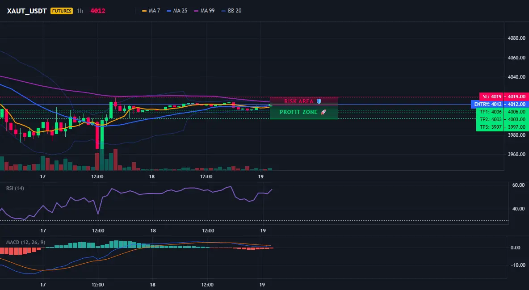This screenshot has height=290, width=529.
Task: Toggle the BB 20 legend item
Action: click(231, 11)
